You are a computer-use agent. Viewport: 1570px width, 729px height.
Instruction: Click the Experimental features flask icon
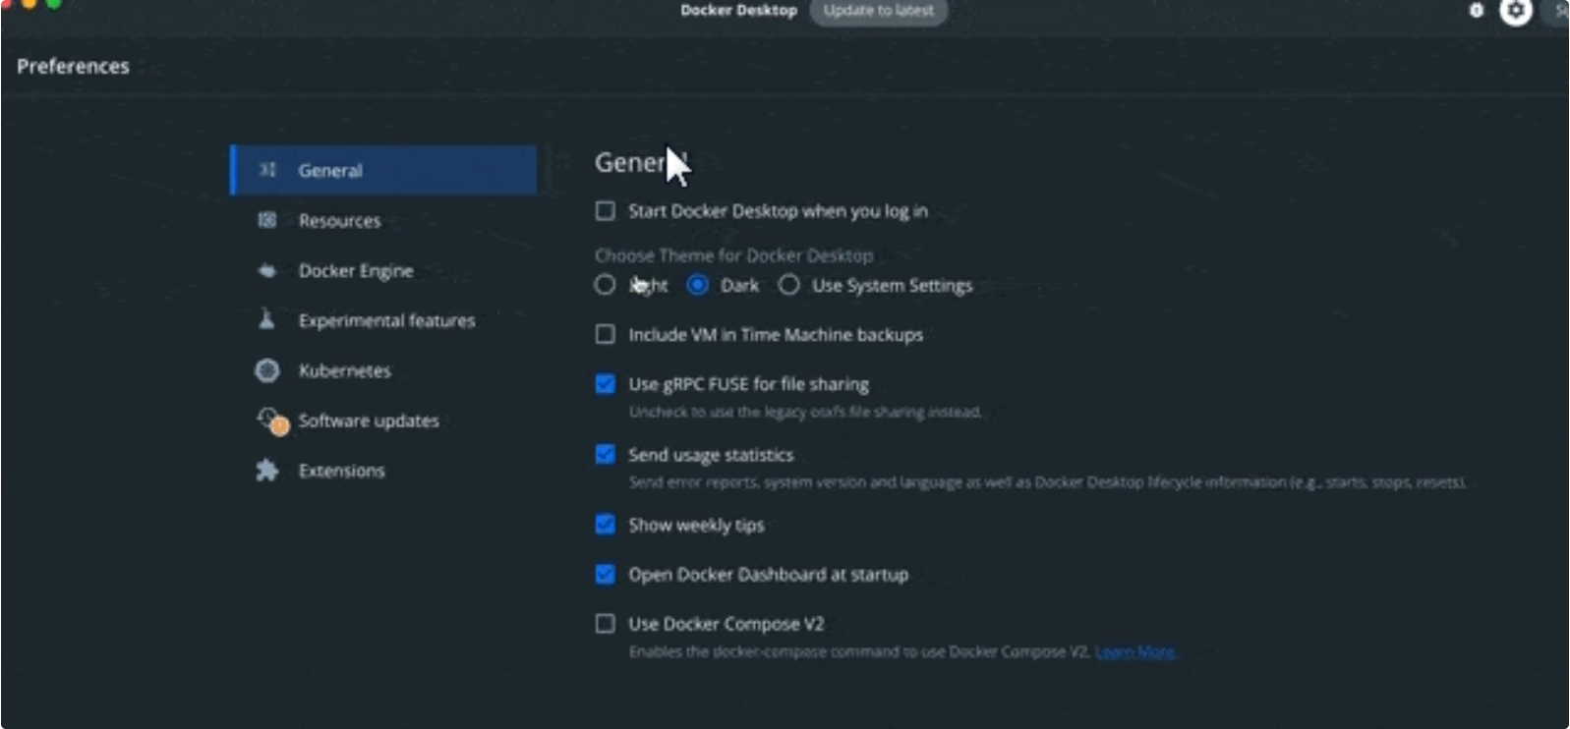266,318
